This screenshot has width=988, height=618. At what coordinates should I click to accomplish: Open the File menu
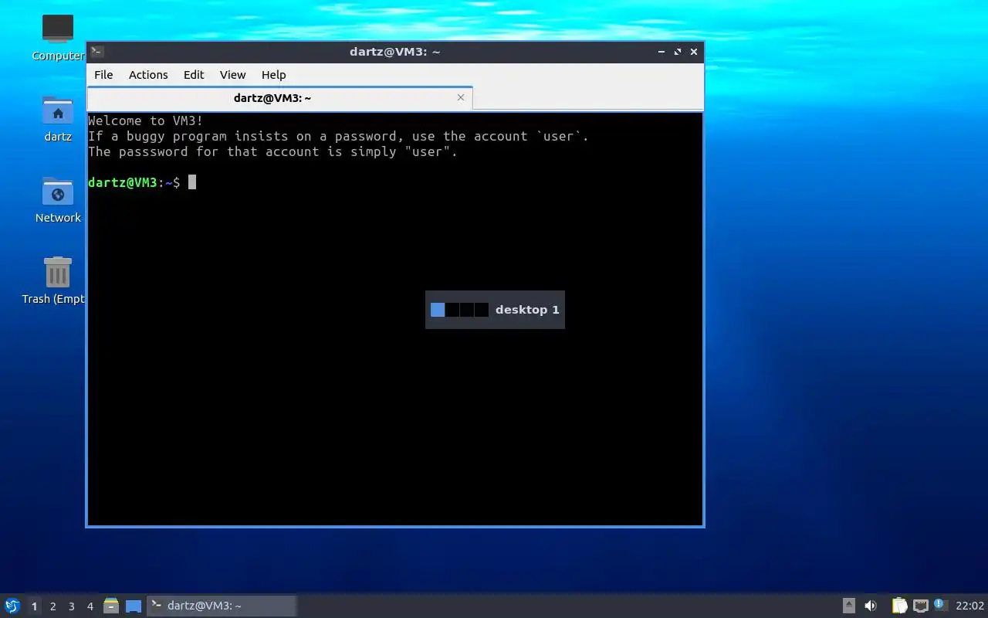(x=103, y=75)
